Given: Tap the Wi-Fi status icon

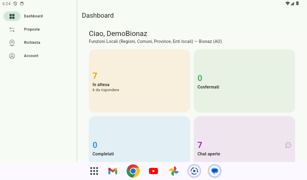Looking at the screenshot, I should click(288, 3).
